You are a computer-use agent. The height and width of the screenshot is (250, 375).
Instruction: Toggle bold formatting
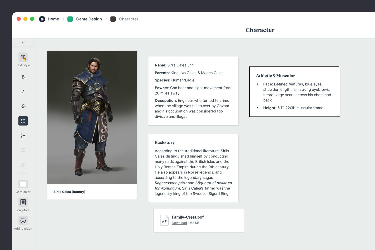tap(23, 77)
